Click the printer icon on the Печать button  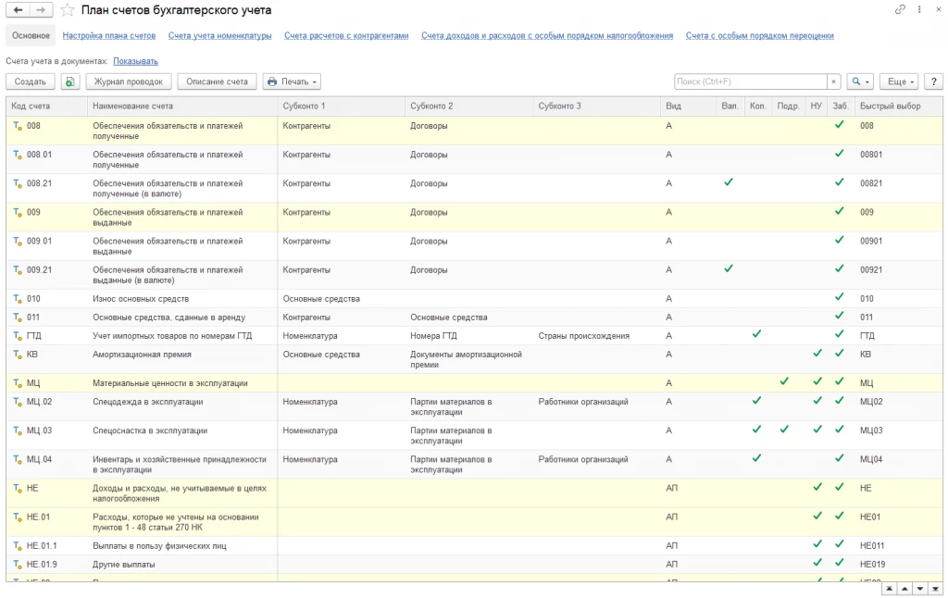272,81
